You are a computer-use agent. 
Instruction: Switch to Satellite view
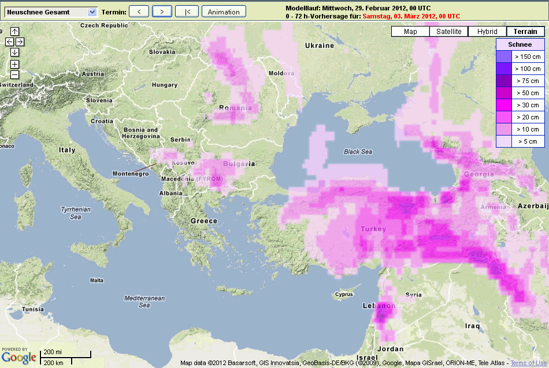click(x=448, y=32)
